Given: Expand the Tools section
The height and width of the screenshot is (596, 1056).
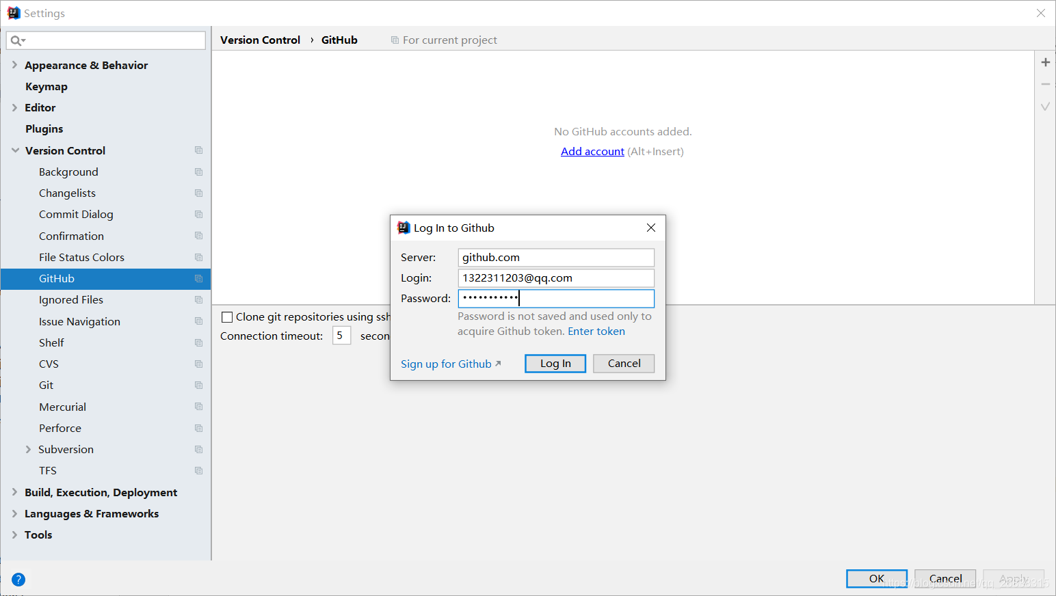Looking at the screenshot, I should coord(14,534).
